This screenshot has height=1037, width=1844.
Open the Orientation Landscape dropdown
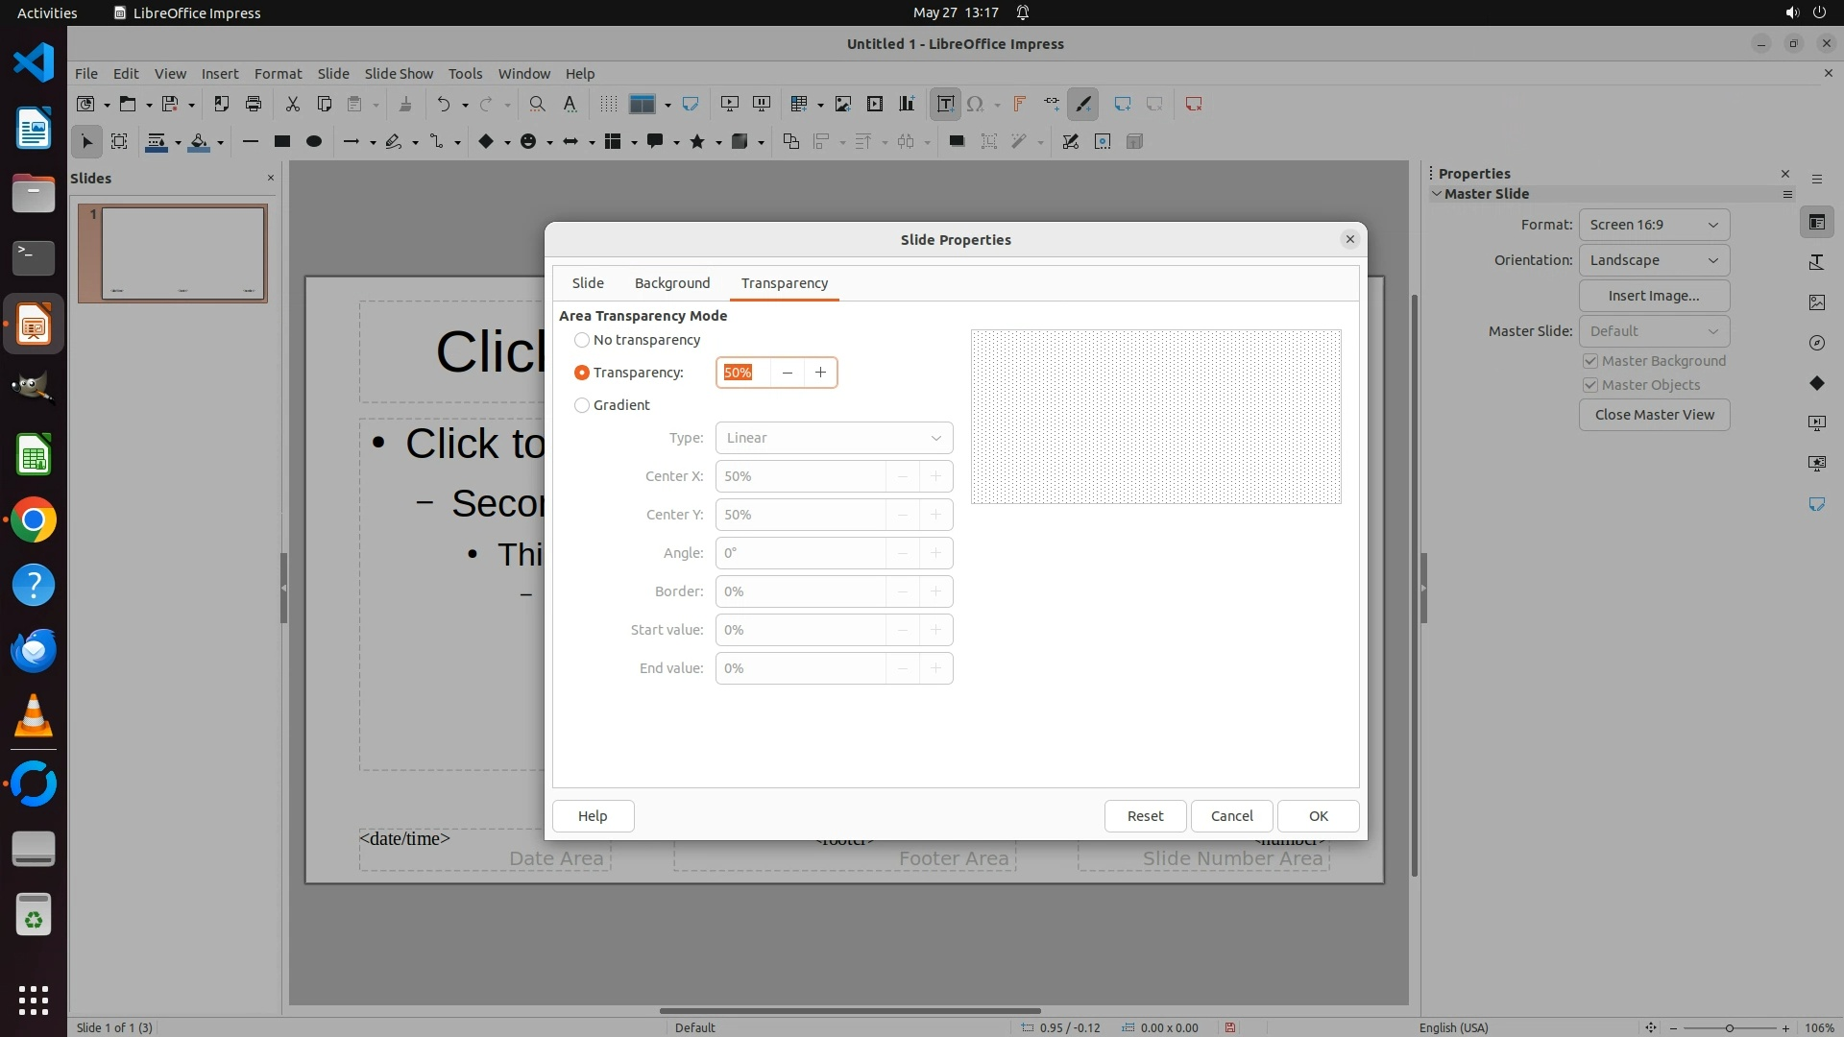click(1654, 260)
